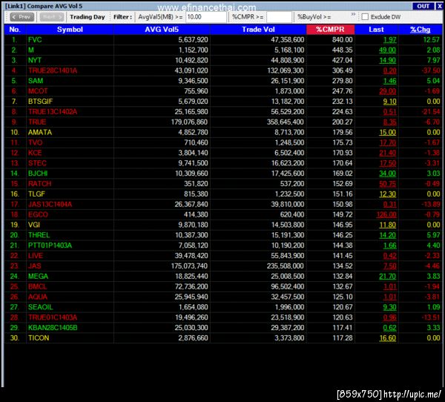This screenshot has width=445, height=402.
Task: Select the STEC symbol
Action: [x=37, y=163]
